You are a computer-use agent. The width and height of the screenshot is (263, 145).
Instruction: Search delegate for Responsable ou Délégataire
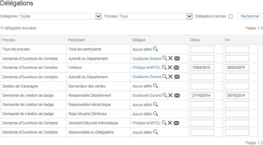coord(155,132)
